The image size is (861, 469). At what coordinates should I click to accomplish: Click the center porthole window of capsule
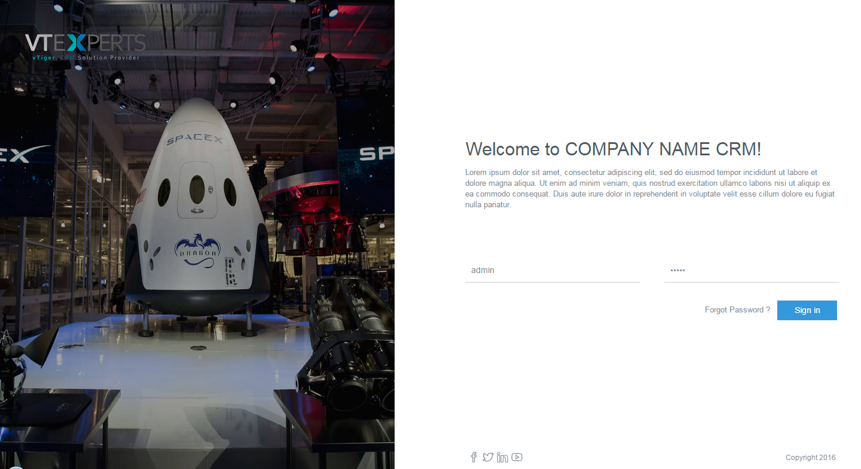[197, 189]
